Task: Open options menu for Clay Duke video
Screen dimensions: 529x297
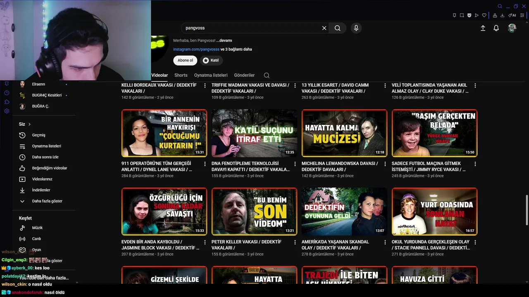Action: (475, 85)
